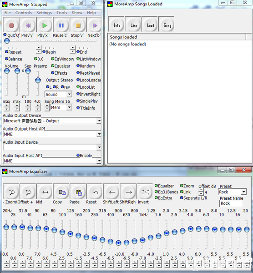Toggle the Balance option
The image size is (253, 273).
click(13, 59)
